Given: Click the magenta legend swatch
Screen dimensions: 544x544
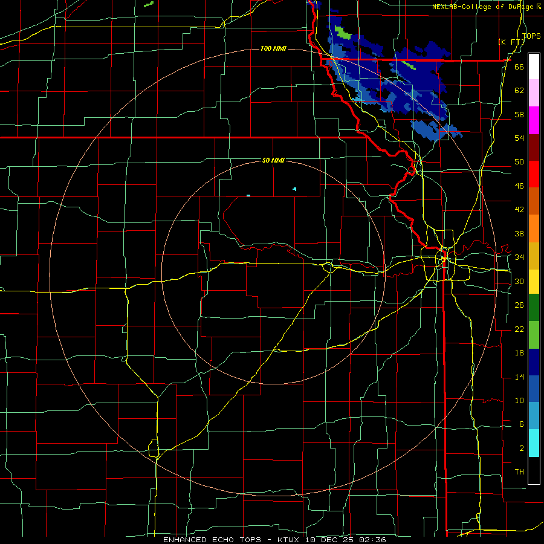Looking at the screenshot, I should coord(534,120).
